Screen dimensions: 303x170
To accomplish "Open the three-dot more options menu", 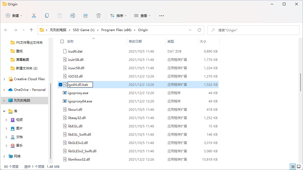I will point(162,16).
